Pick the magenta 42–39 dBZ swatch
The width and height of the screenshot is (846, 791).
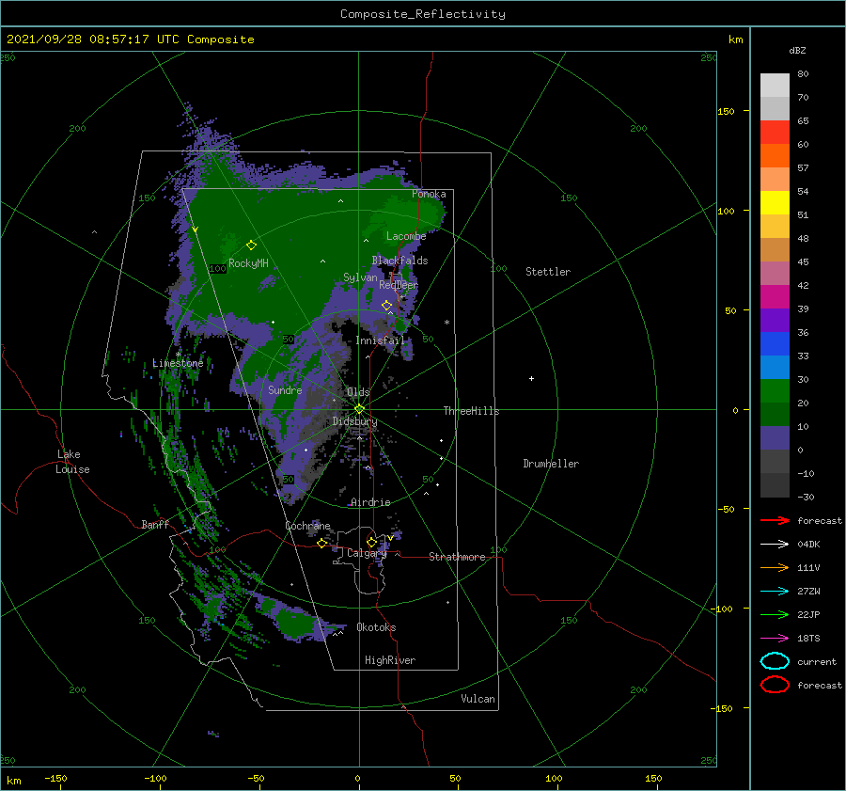(775, 297)
